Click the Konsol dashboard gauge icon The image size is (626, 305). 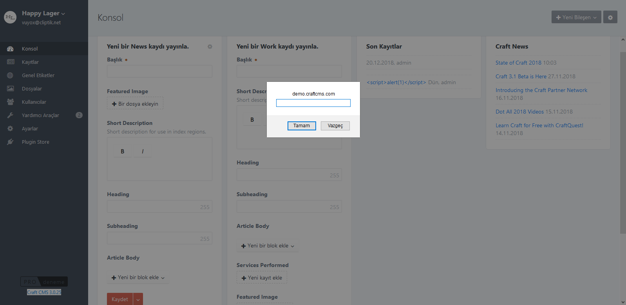tap(10, 49)
